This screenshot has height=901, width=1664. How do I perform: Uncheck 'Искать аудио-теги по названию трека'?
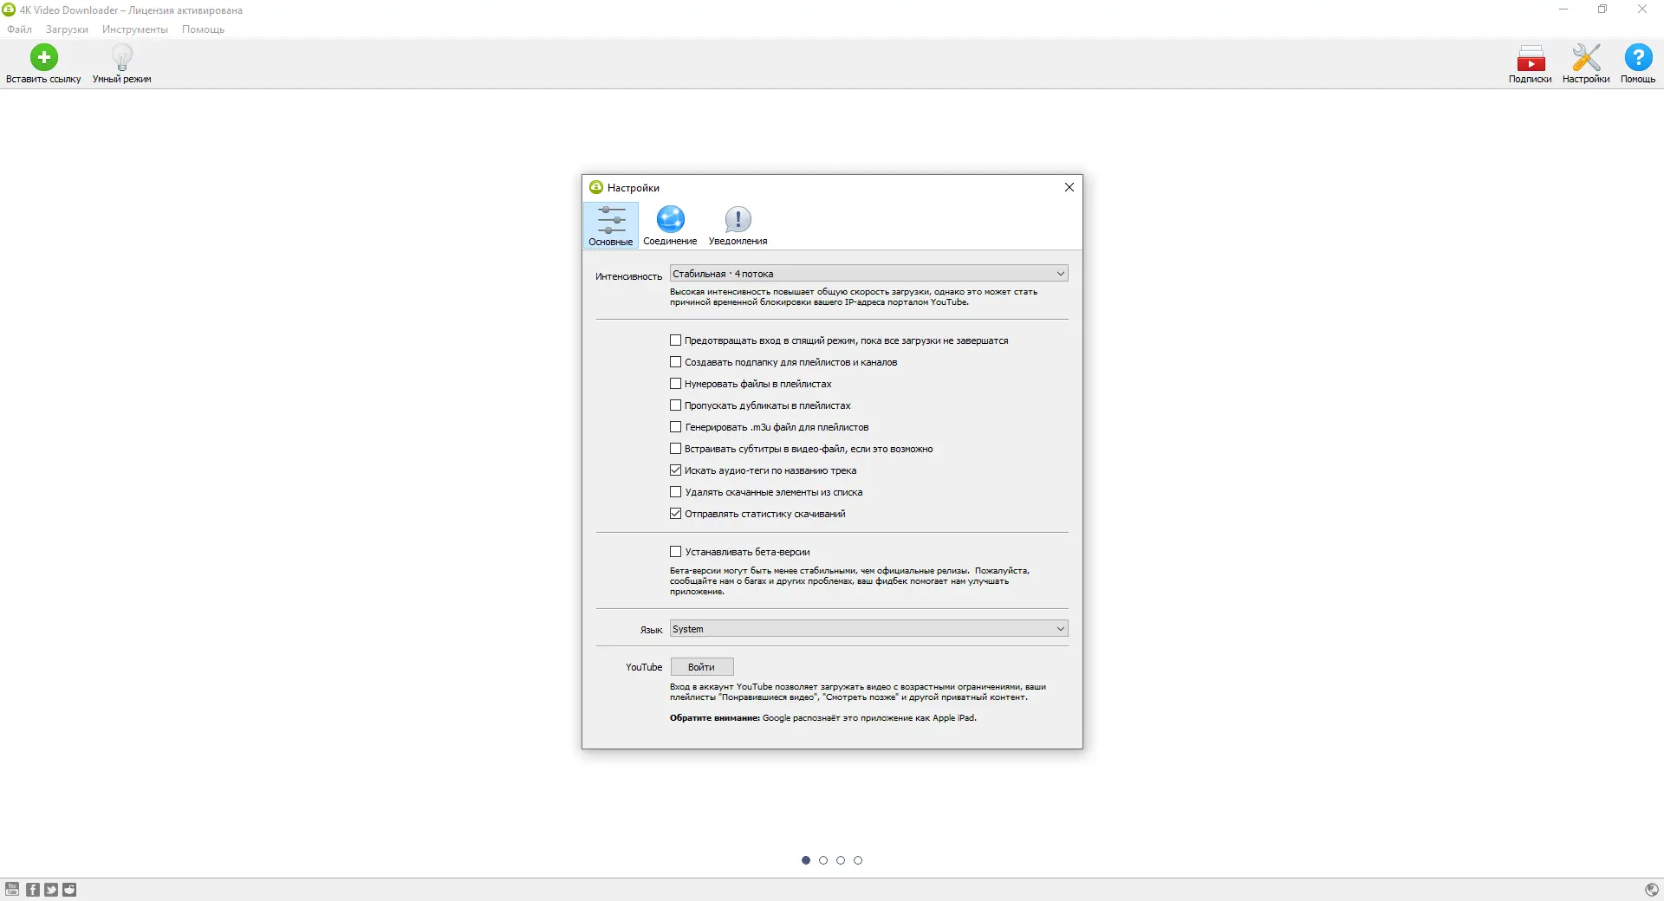[x=676, y=470]
